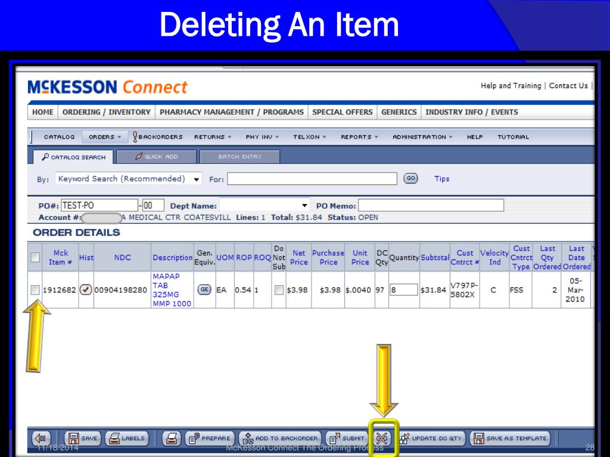The height and width of the screenshot is (457, 610).
Task: Click in the For search input field
Action: [x=312, y=179]
